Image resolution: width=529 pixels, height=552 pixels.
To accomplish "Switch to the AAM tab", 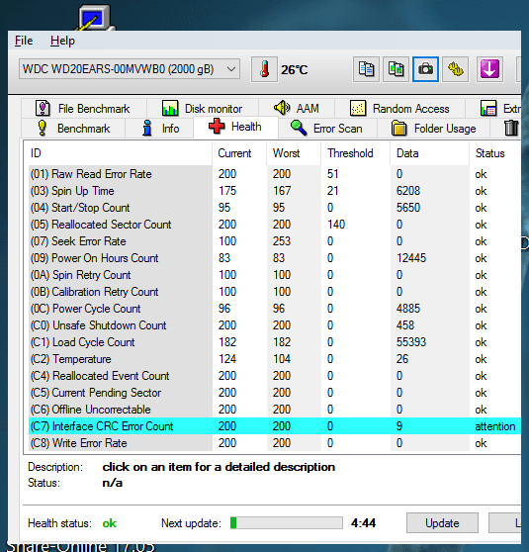I will click(297, 109).
